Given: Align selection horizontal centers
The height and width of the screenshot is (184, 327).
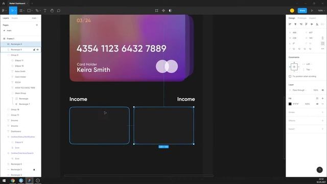Looking at the screenshot, I should [295, 24].
